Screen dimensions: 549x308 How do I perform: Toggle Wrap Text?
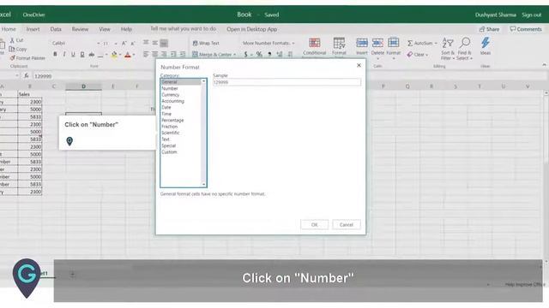[x=206, y=43]
